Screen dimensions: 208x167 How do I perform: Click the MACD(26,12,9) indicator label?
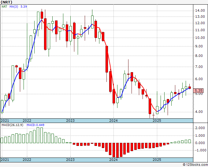12,125
